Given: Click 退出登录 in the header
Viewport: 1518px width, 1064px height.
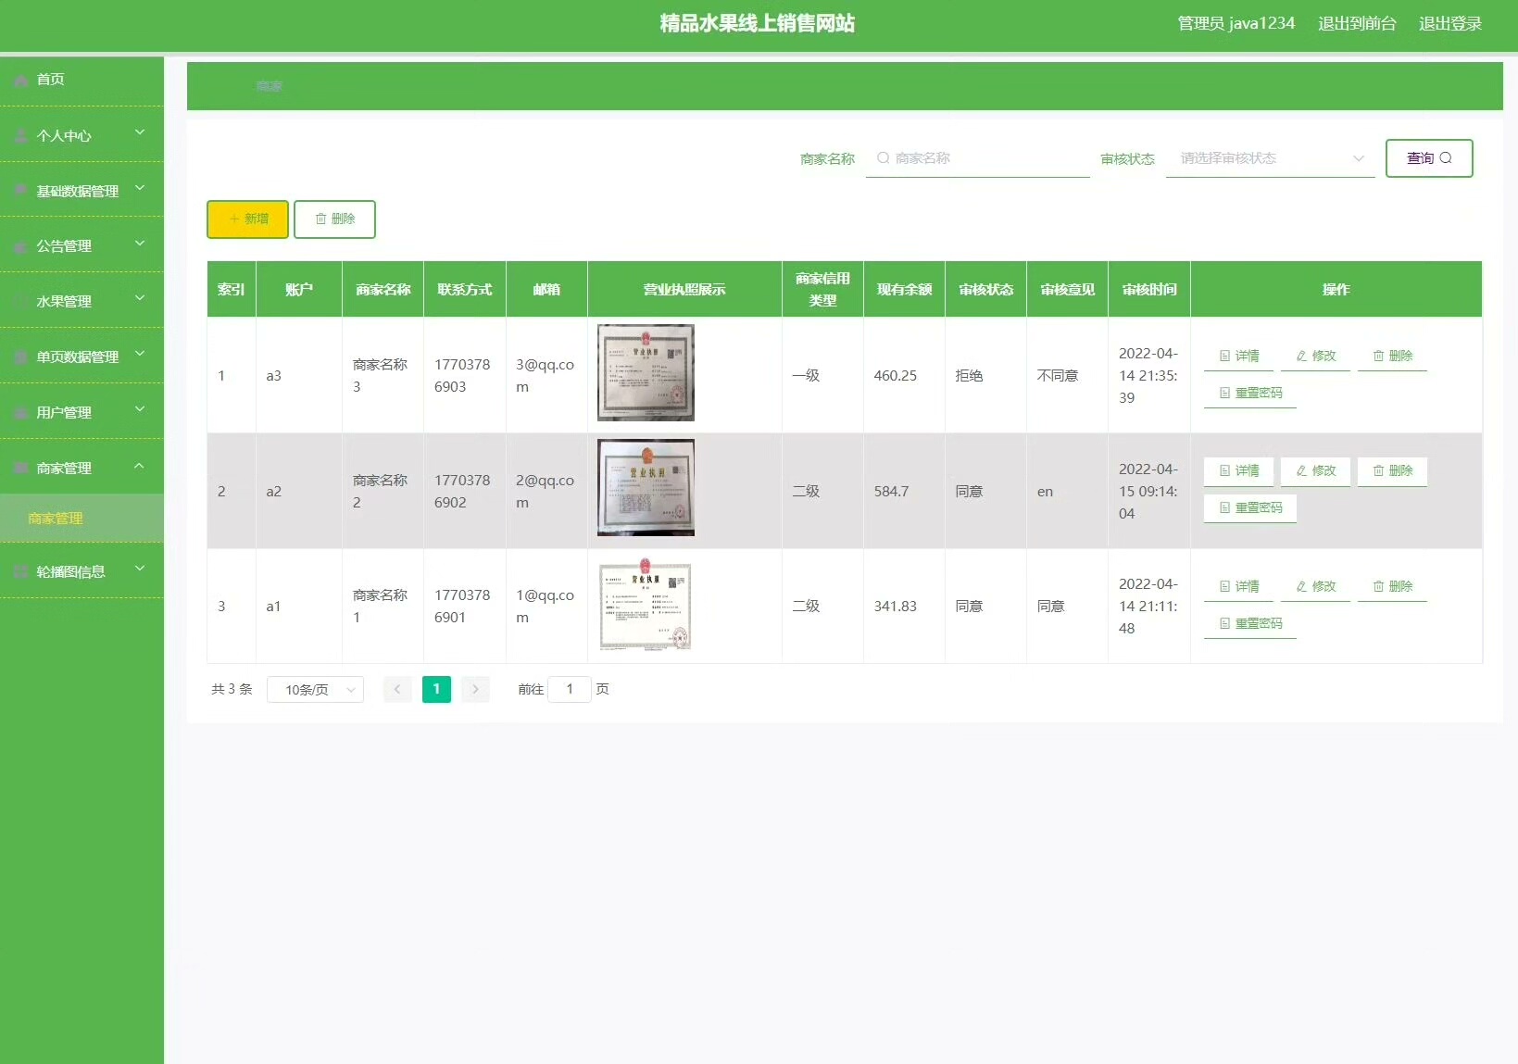Looking at the screenshot, I should tap(1449, 23).
